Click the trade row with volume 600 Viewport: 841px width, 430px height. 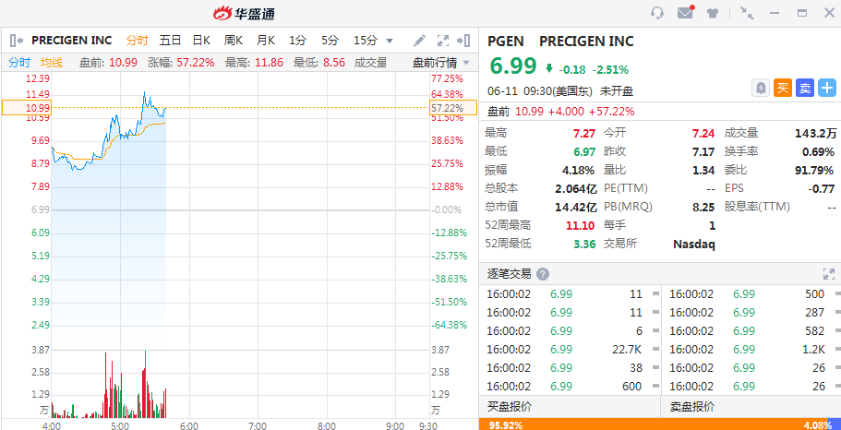point(570,387)
